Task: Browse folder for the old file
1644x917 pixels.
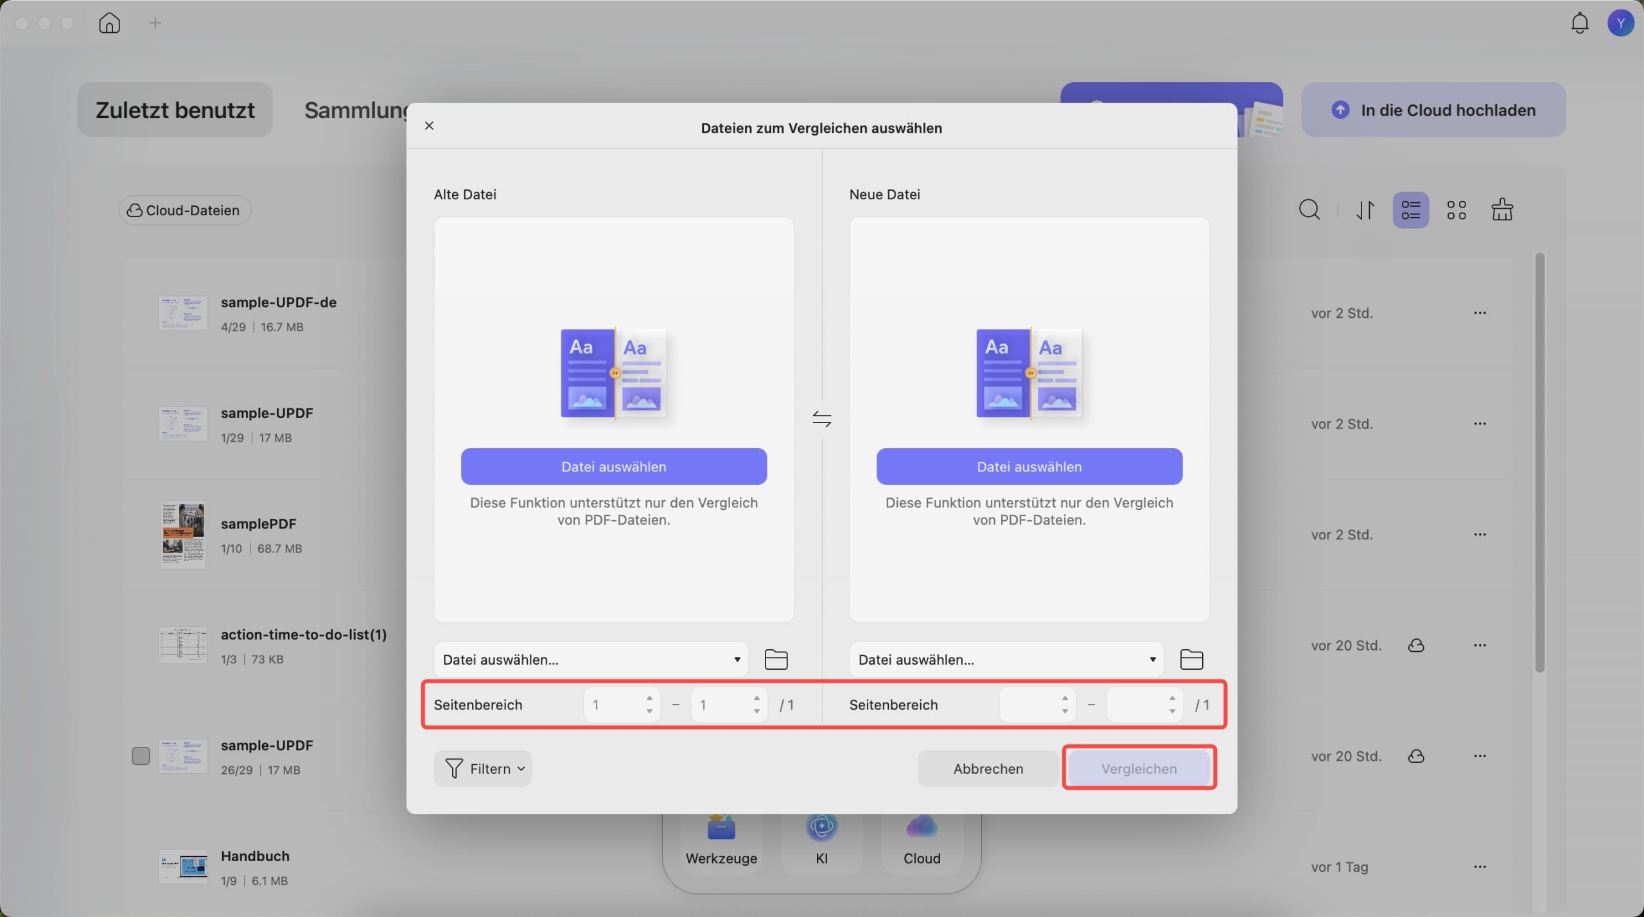Action: [776, 659]
